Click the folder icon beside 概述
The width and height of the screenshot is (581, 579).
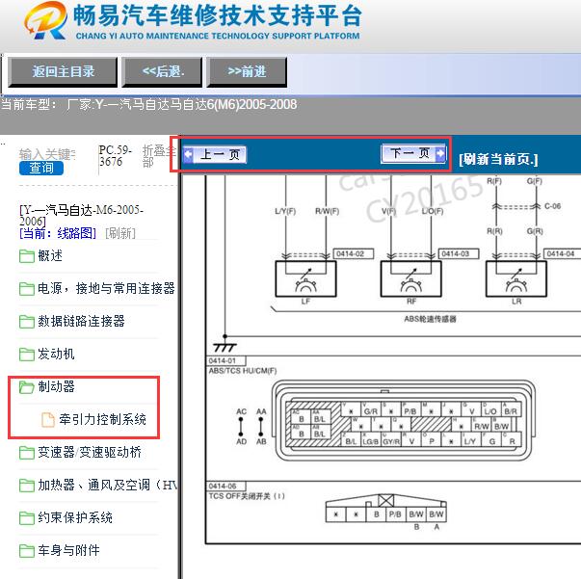pyautogui.click(x=27, y=256)
